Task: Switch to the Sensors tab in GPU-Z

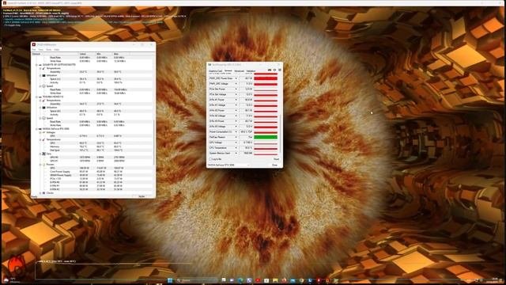Action: (228, 70)
